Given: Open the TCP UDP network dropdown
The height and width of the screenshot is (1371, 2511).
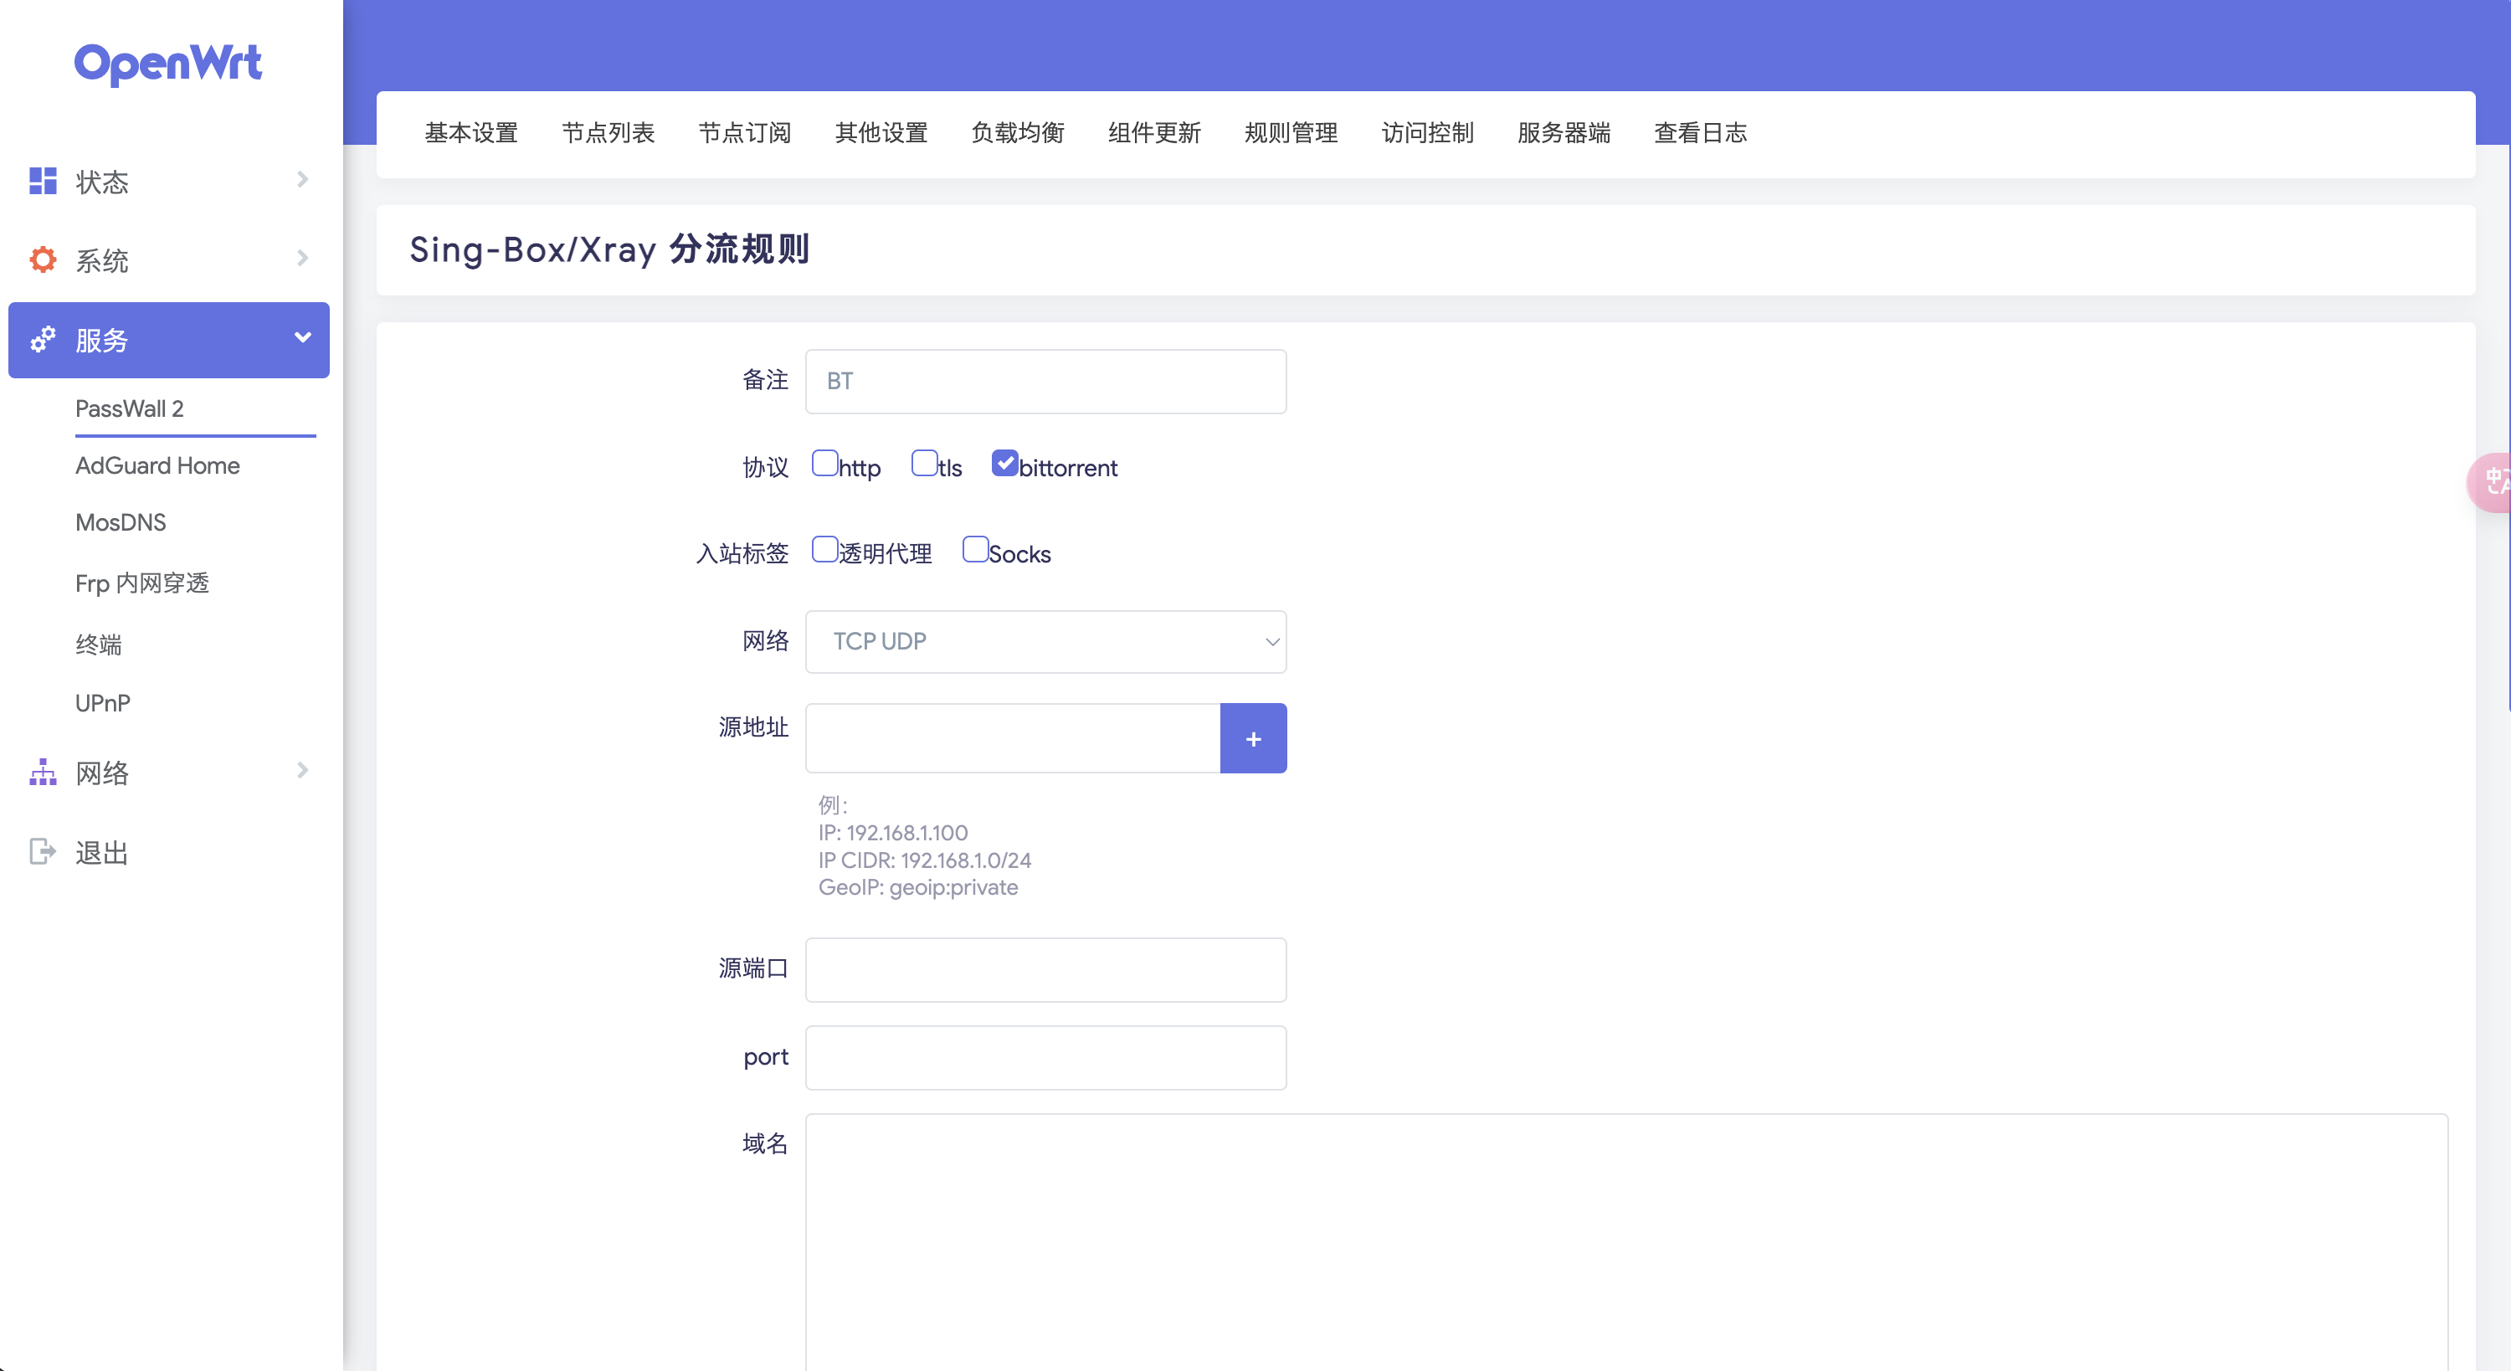Looking at the screenshot, I should click(1045, 642).
